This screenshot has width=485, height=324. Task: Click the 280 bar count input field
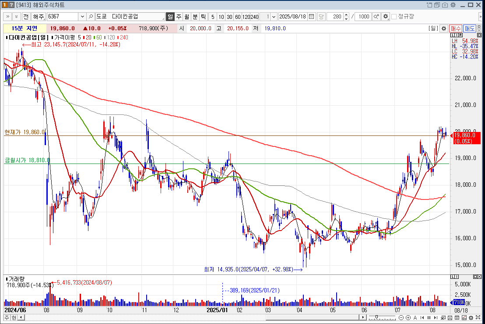(335, 17)
